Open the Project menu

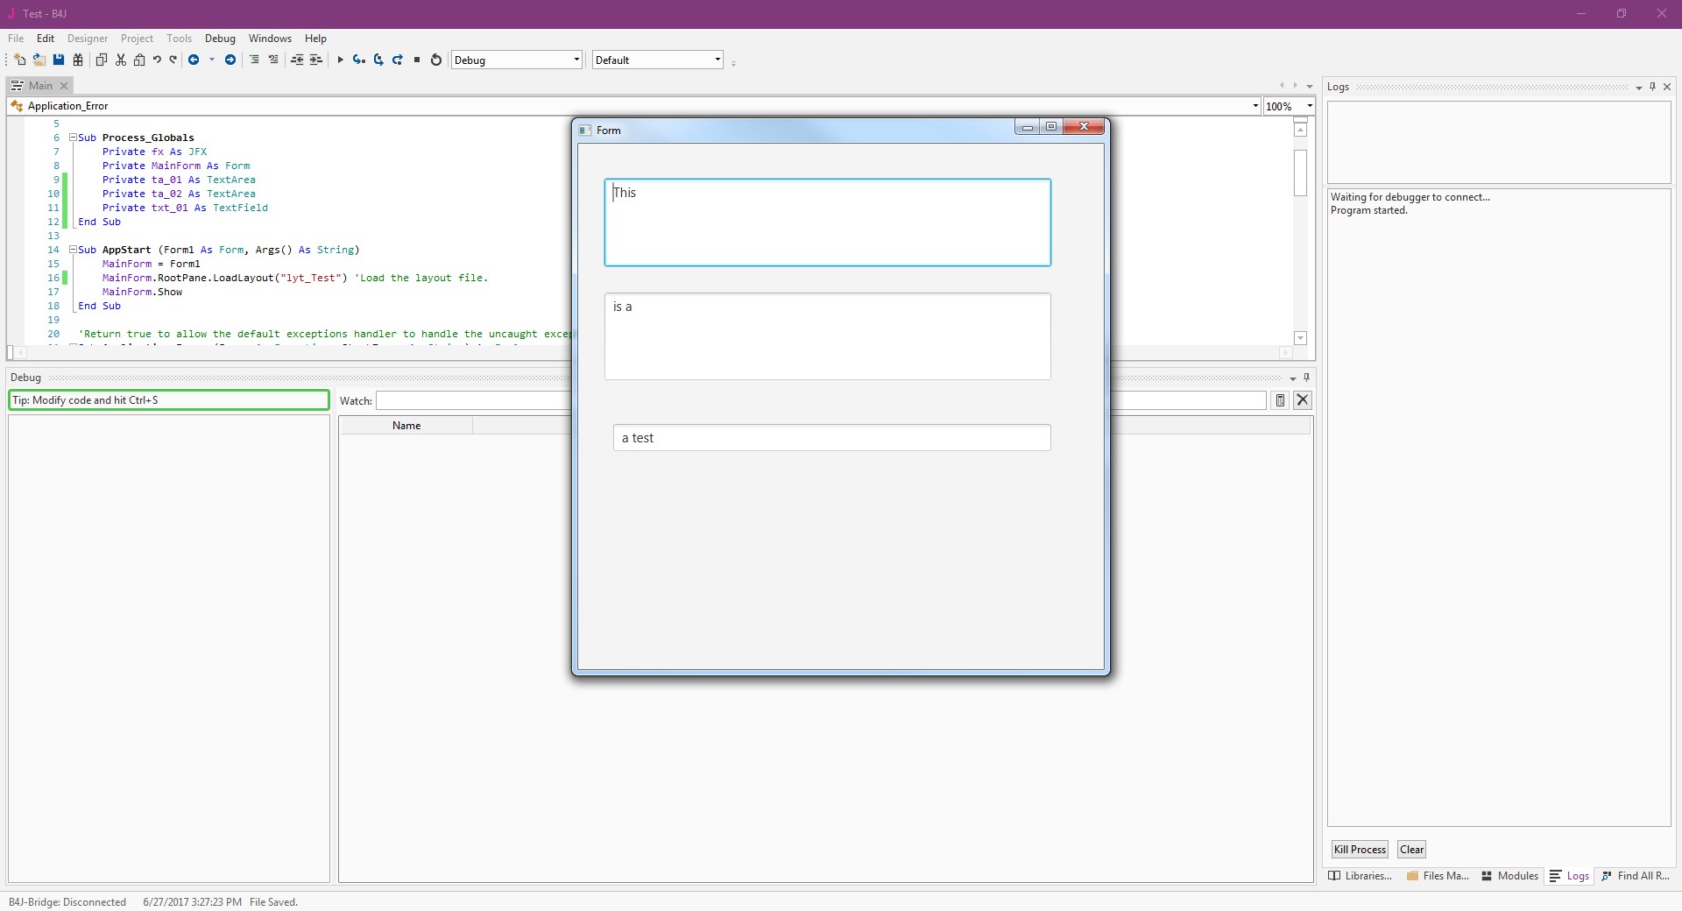[137, 39]
